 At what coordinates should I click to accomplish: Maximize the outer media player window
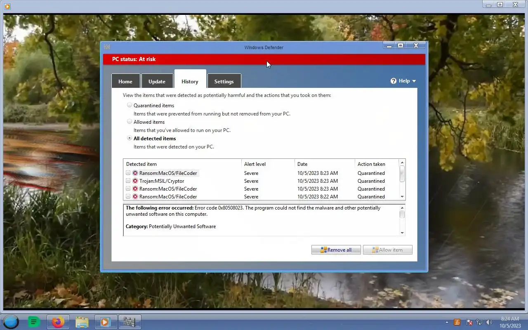coord(500,5)
